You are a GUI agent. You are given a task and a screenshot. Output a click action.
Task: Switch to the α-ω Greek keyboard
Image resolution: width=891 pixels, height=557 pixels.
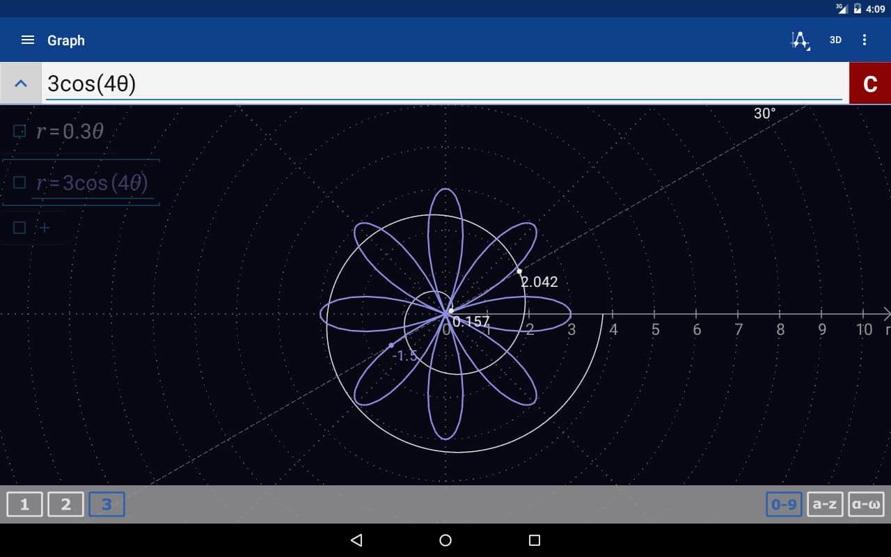point(866,504)
